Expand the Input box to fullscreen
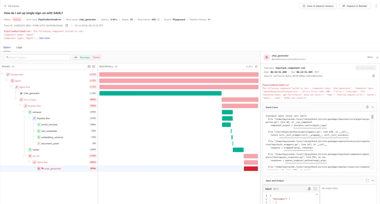 coord(315,189)
